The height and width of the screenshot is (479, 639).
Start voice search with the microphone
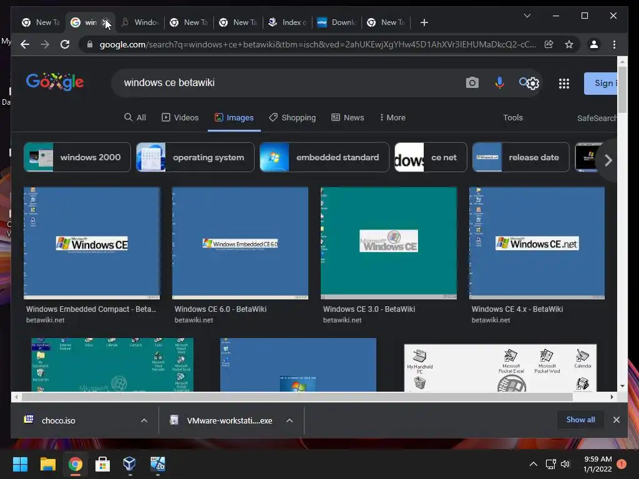[x=499, y=83]
